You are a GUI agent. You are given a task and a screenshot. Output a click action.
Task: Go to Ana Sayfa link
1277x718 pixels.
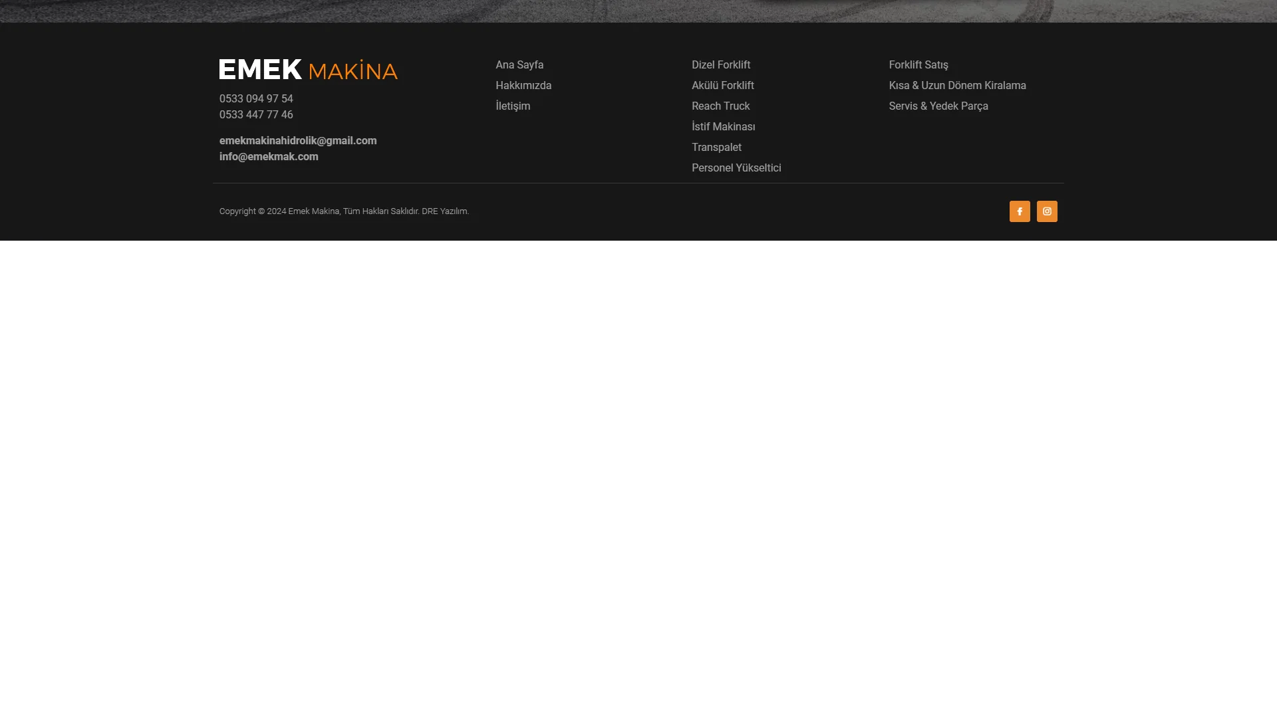(519, 65)
